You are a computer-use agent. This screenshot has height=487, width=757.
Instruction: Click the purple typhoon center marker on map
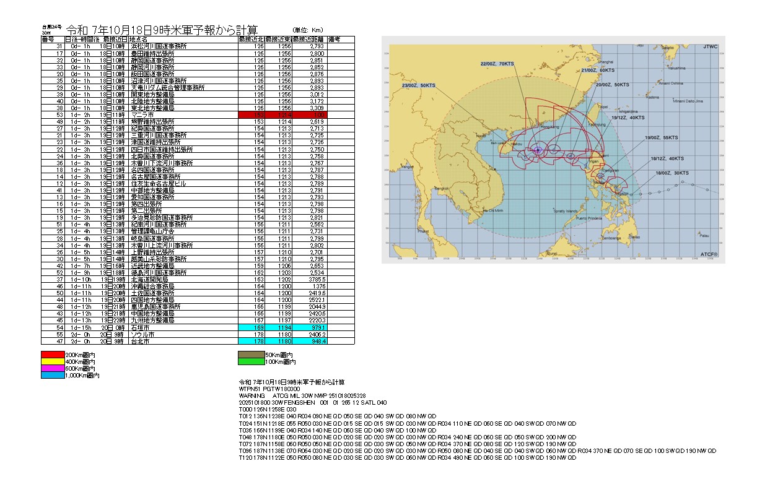click(x=538, y=150)
